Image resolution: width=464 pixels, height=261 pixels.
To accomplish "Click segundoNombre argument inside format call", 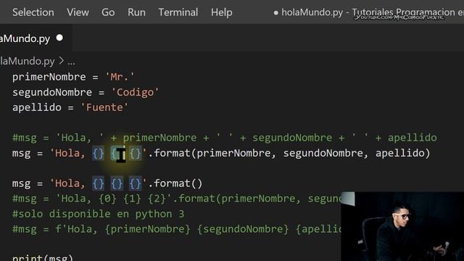I will 323,153.
